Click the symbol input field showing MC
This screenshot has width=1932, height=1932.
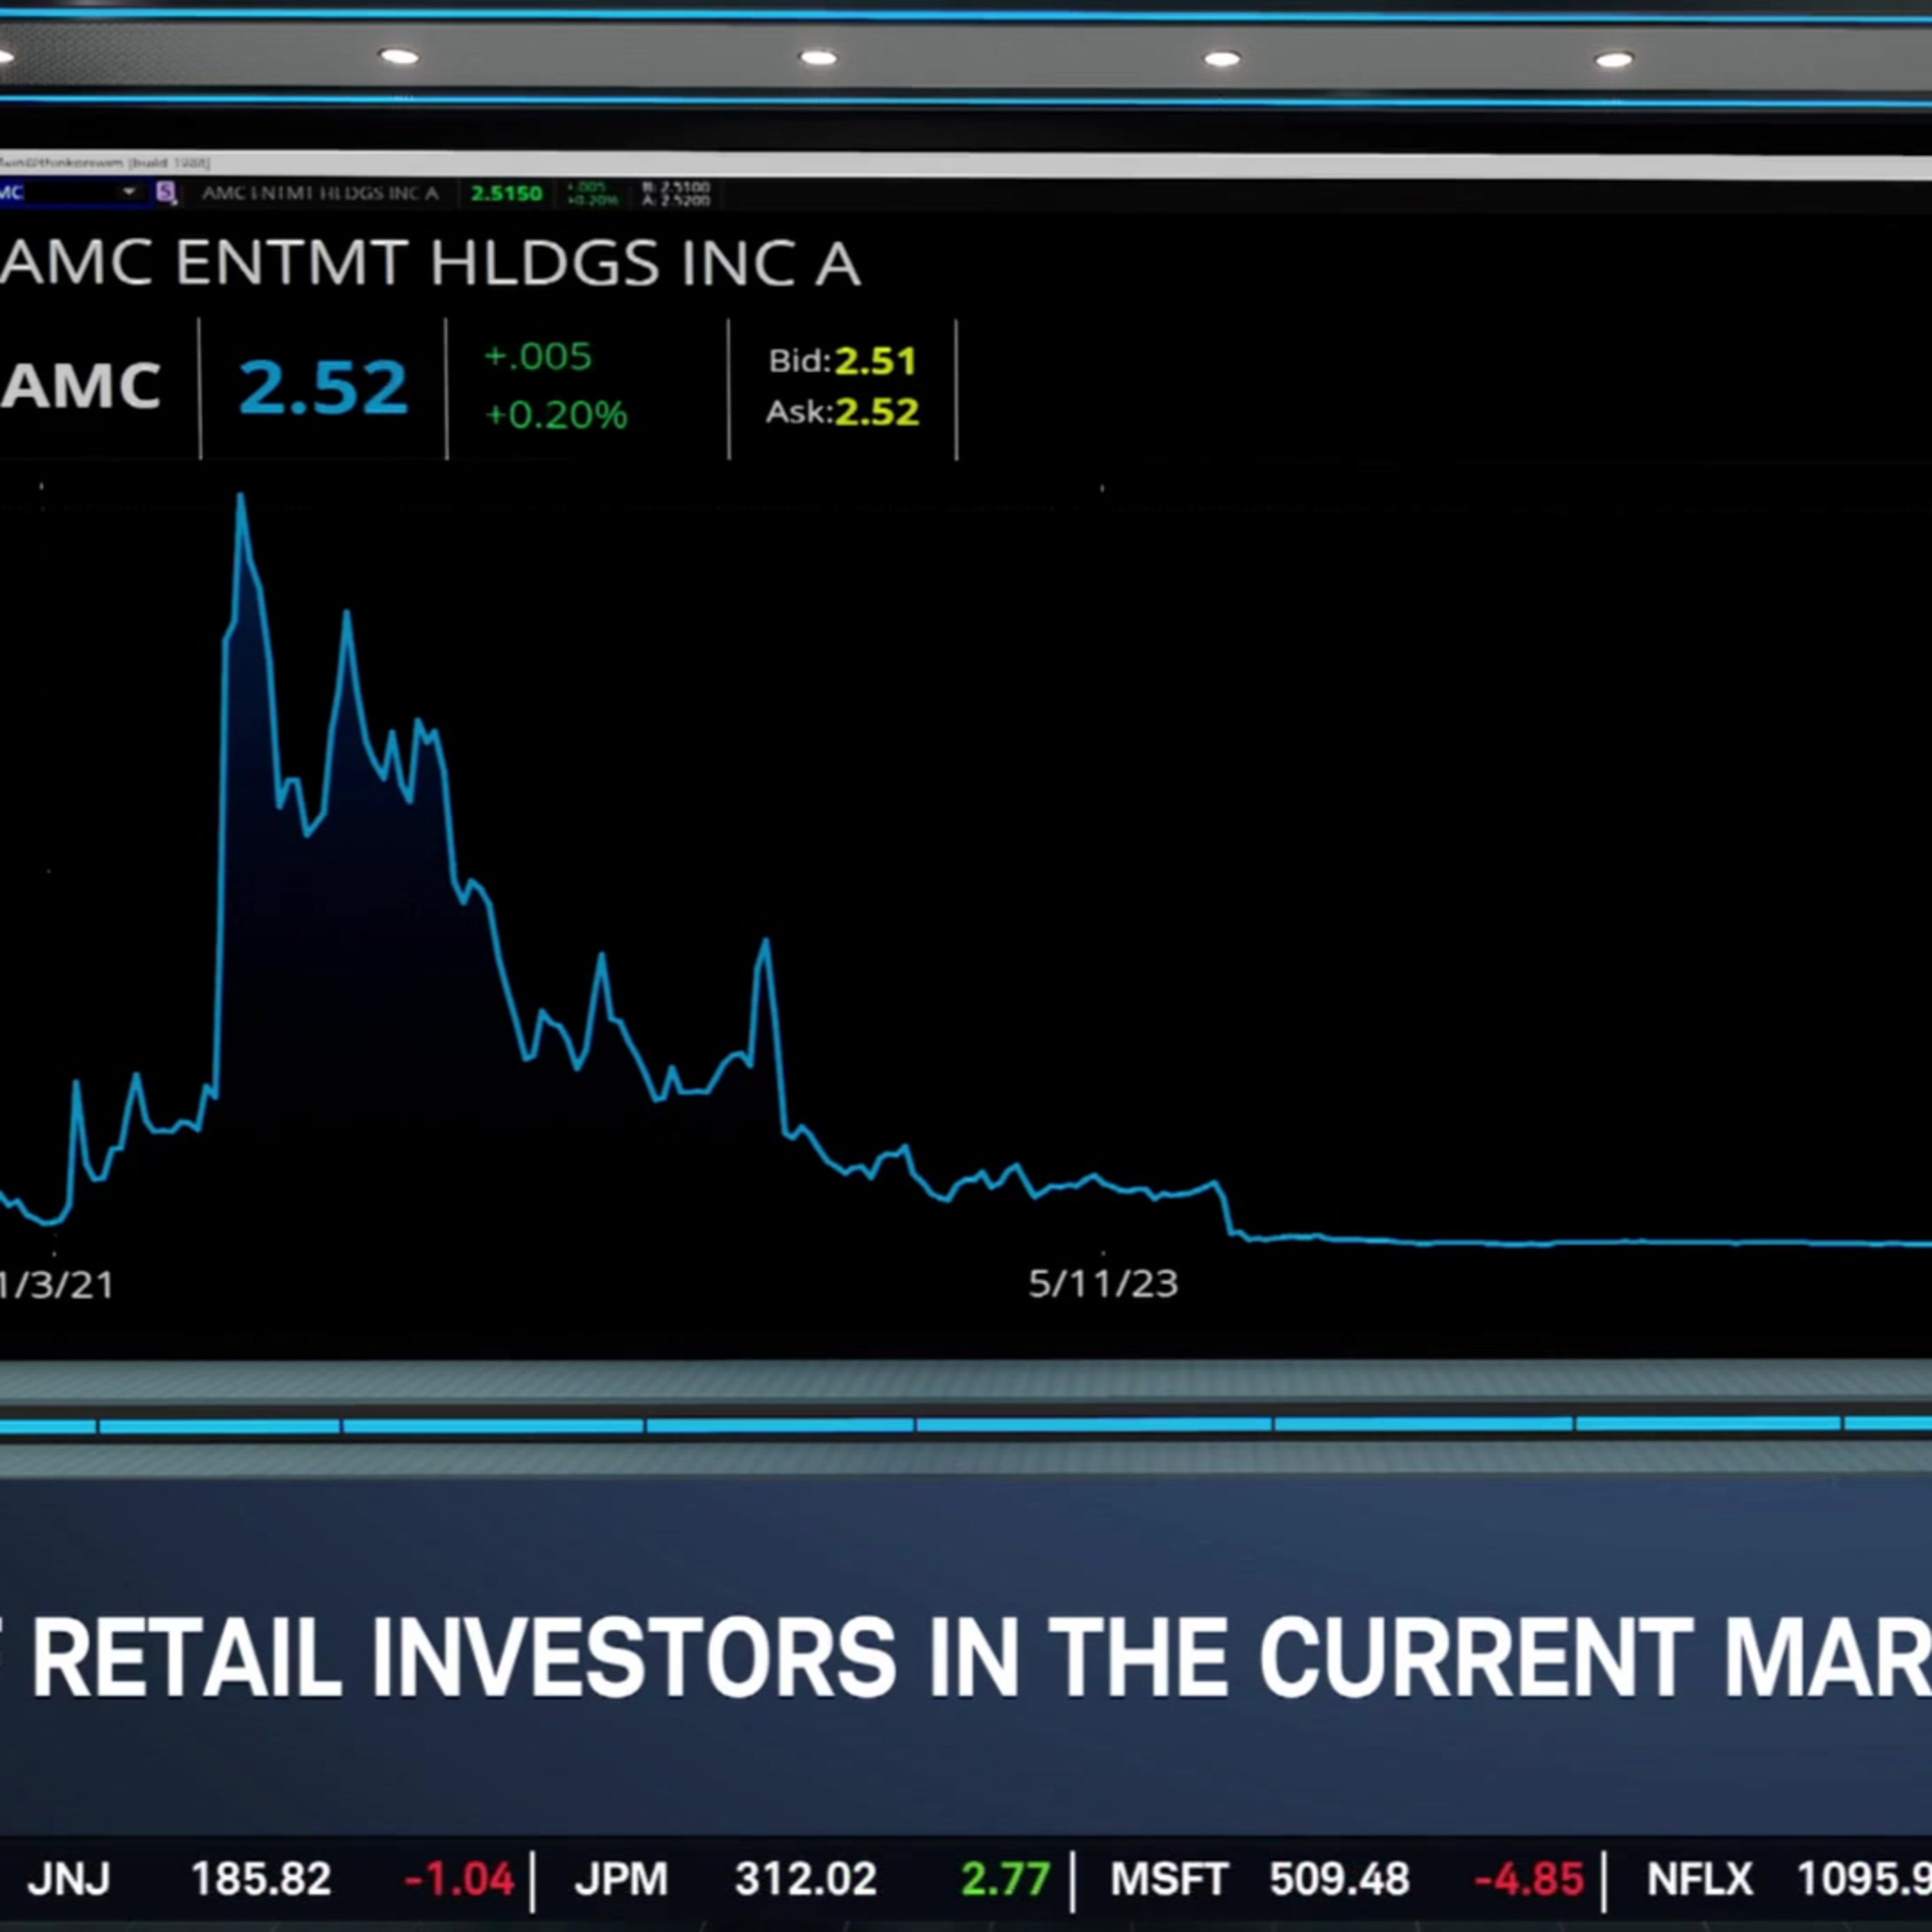pos(60,193)
